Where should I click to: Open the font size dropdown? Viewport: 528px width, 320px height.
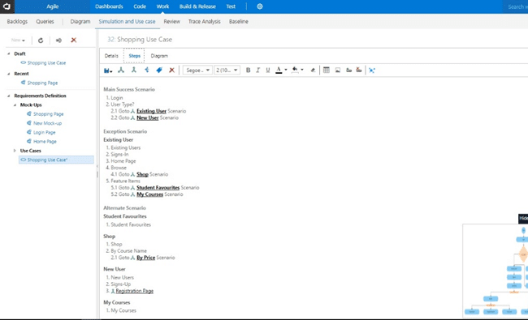pos(227,70)
